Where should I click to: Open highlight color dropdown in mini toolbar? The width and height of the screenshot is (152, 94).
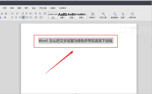145,32
